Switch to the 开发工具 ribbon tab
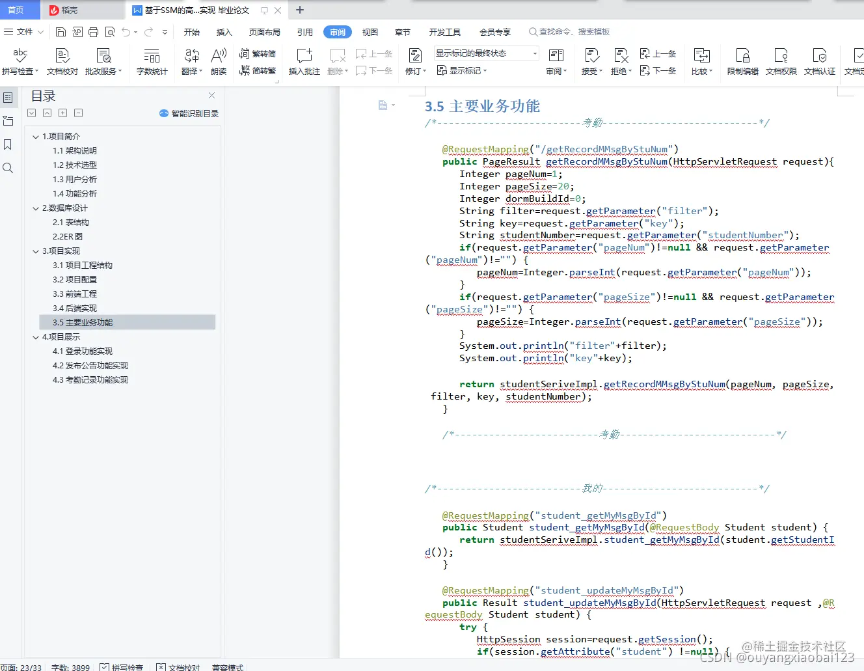Viewport: 864px width, 671px height. pyautogui.click(x=444, y=32)
